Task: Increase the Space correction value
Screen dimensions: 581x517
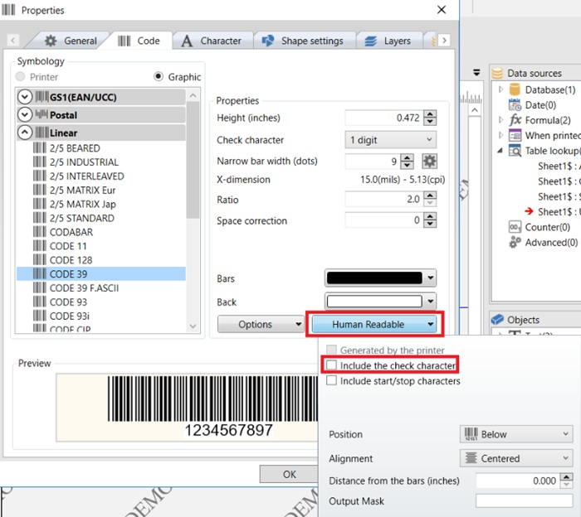Action: point(430,216)
